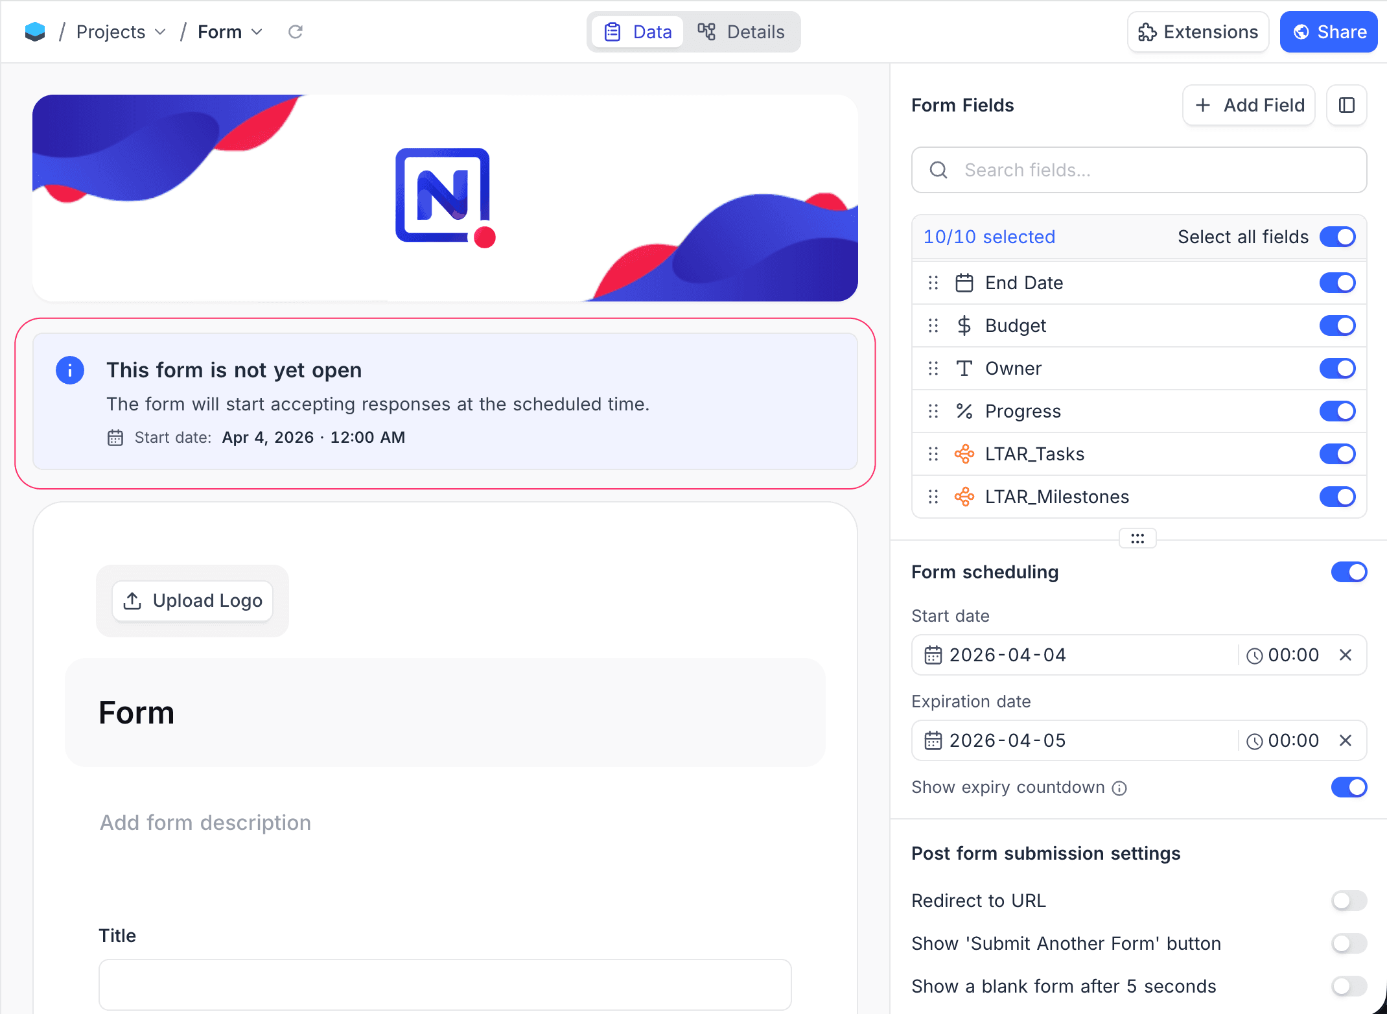Open the search fields magnifier
The width and height of the screenshot is (1387, 1014).
coord(938,170)
